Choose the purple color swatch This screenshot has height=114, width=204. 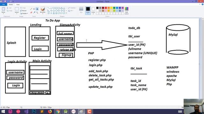coord(123,8)
